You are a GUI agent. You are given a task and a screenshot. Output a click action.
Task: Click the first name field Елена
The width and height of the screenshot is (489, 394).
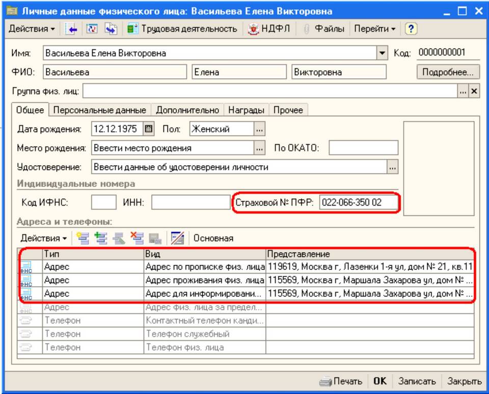(239, 72)
